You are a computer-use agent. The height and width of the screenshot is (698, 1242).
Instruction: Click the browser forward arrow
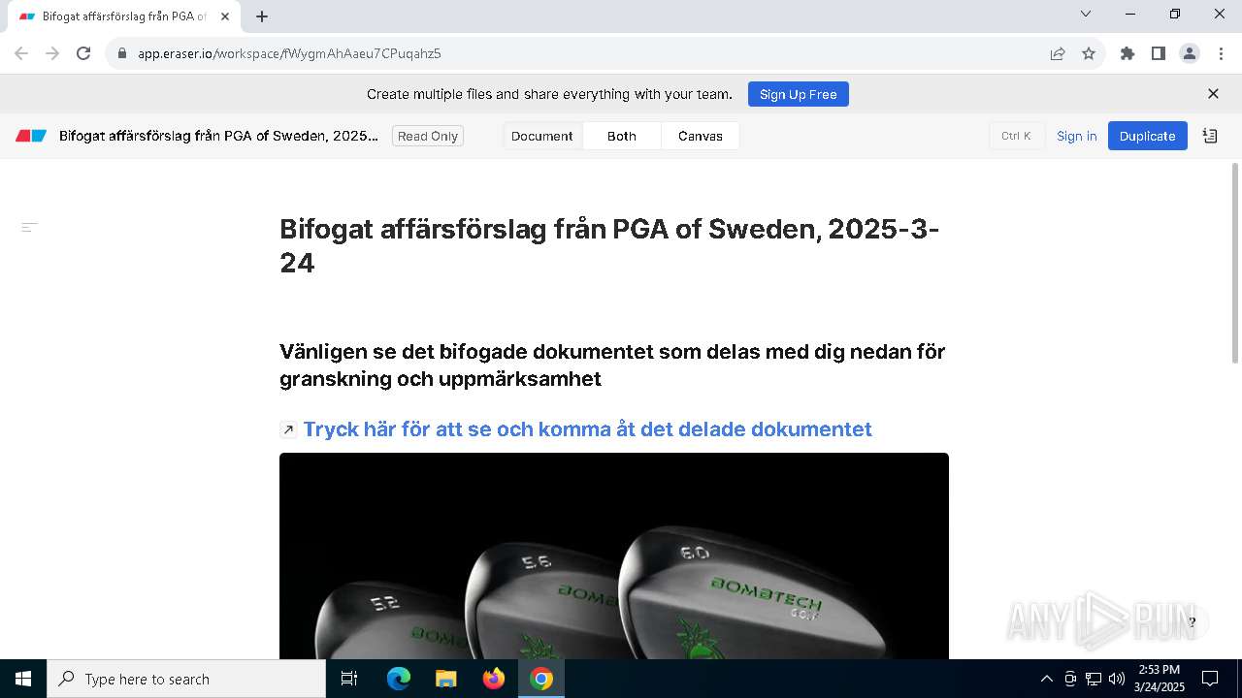tap(52, 53)
